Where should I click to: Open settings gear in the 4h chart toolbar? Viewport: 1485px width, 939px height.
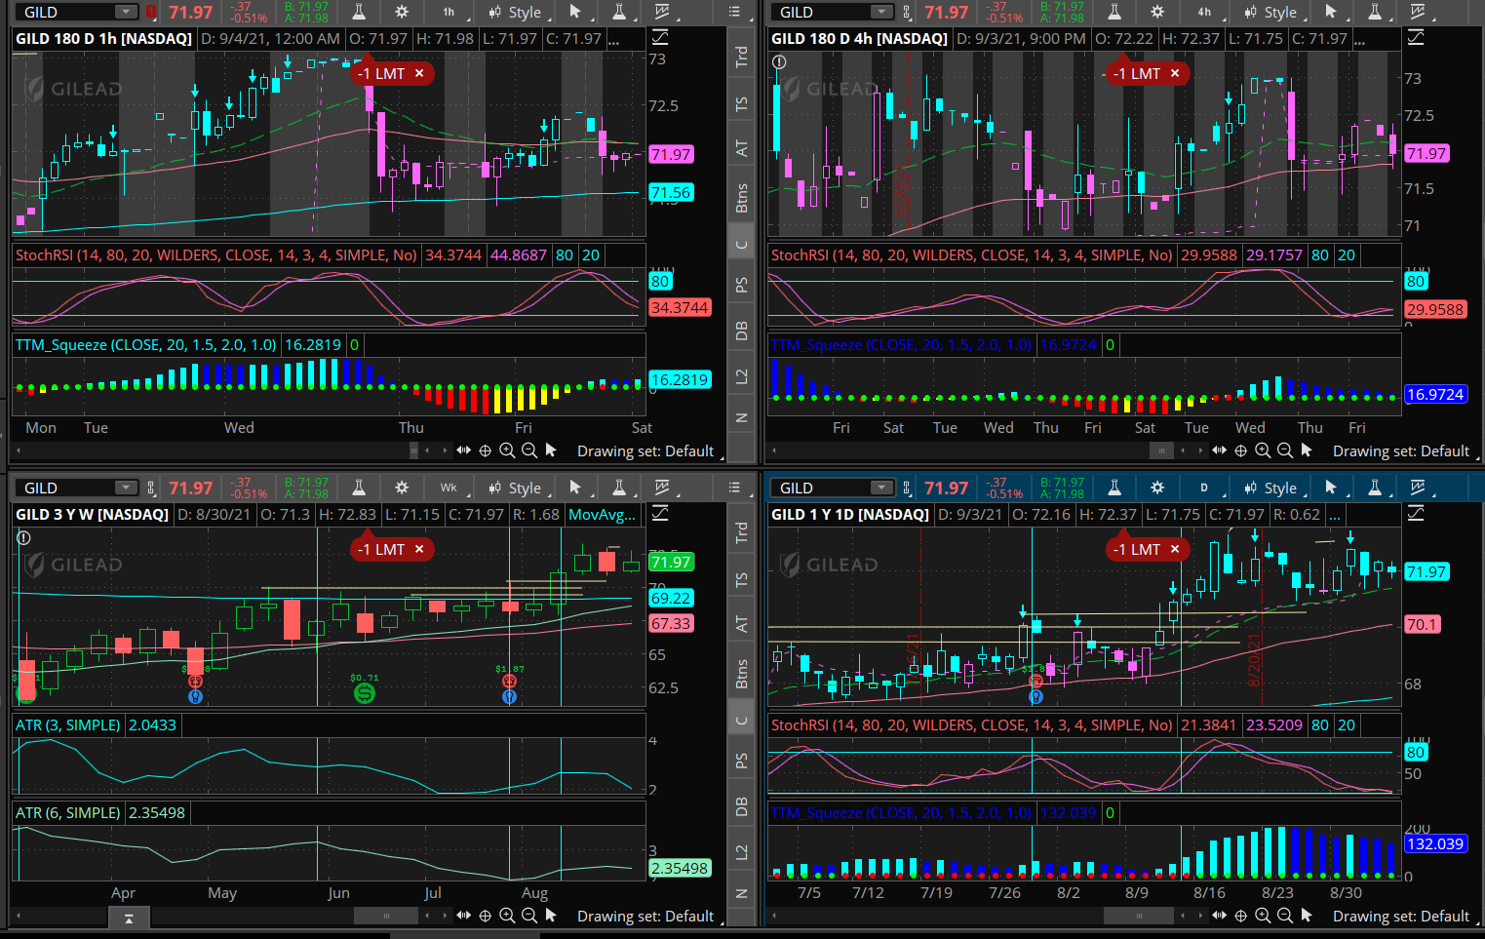tap(1157, 12)
